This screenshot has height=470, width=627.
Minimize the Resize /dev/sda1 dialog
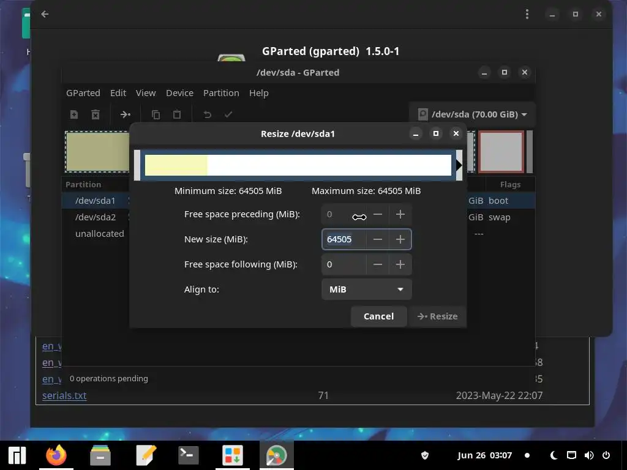pos(416,133)
